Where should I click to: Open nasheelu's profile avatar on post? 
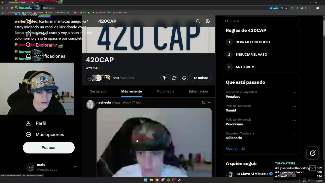[90, 104]
